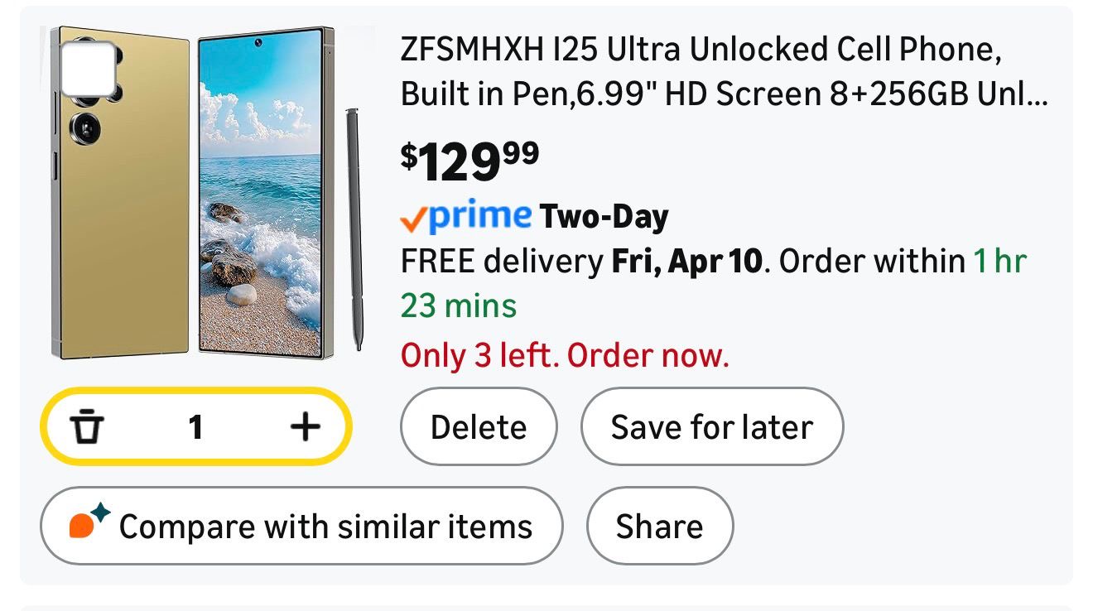Viewport: 1093px width, 611px height.
Task: Click the Only 3 left stock warning
Action: 565,356
